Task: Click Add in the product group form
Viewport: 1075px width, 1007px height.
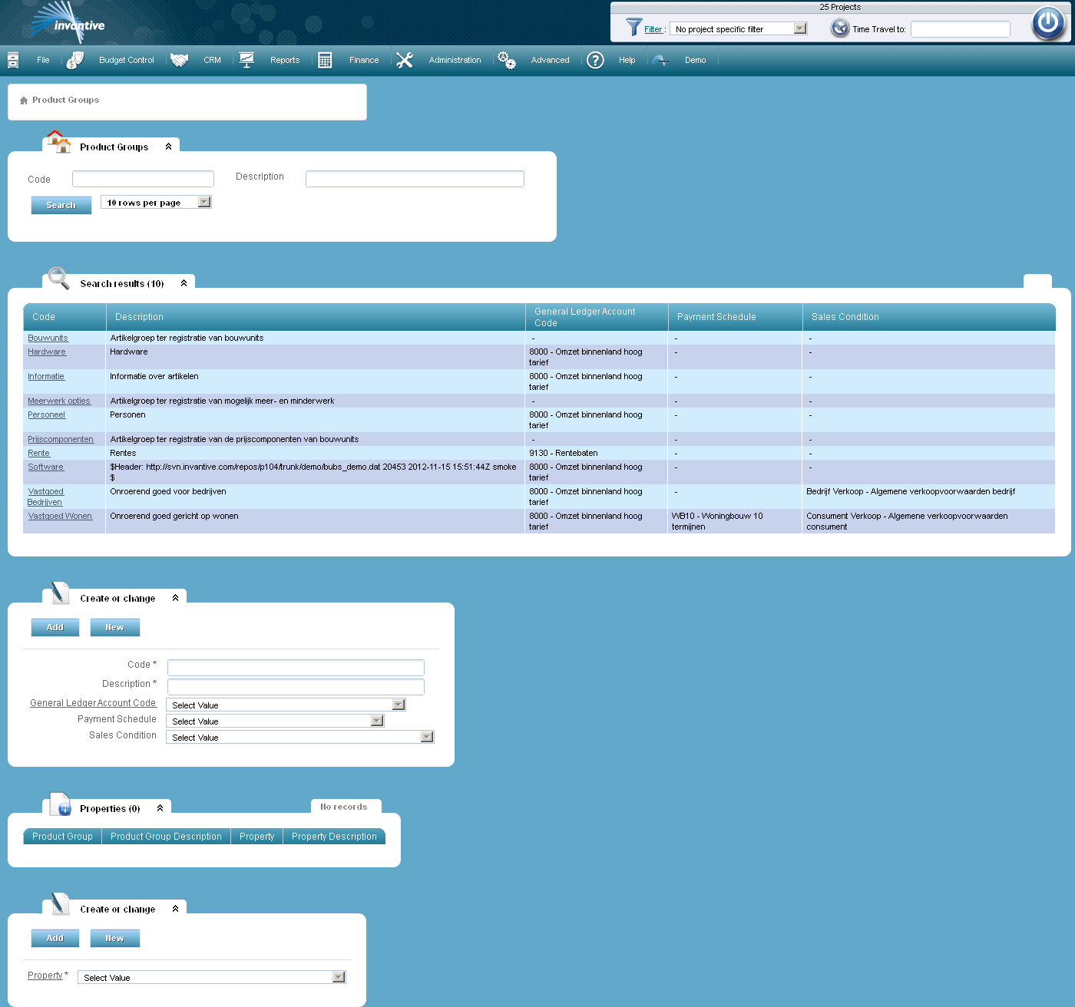Action: 55,627
